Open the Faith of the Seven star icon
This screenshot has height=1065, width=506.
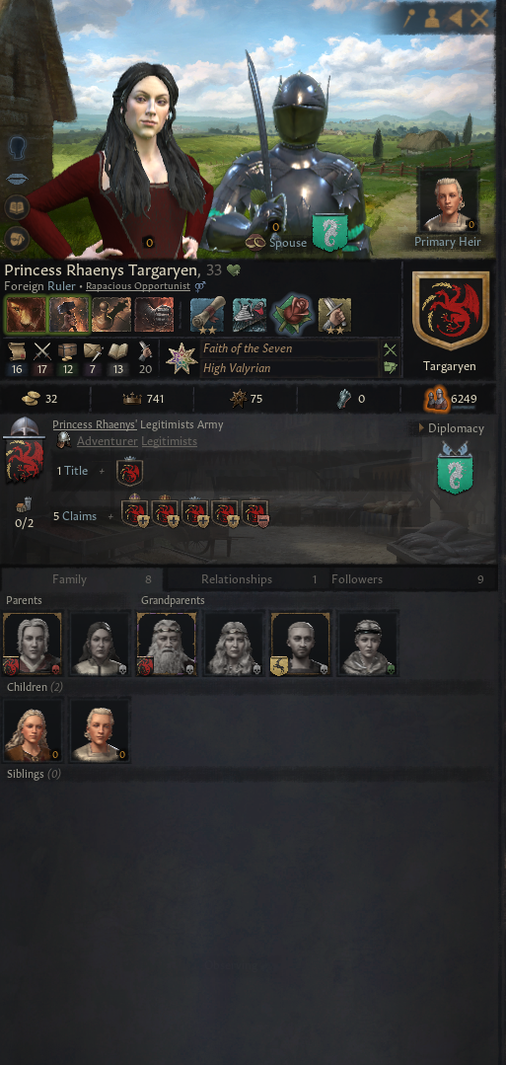pos(181,358)
